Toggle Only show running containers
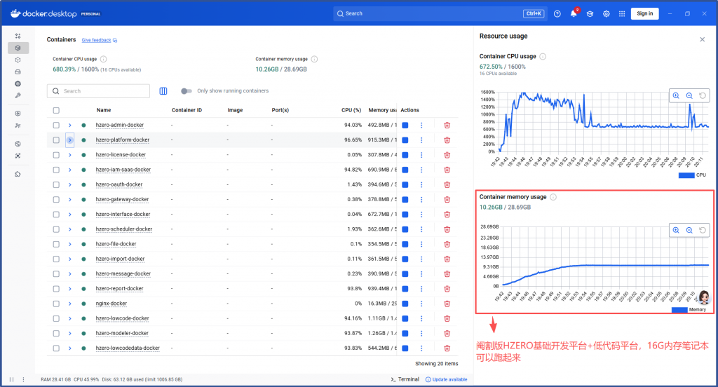Image resolution: width=718 pixels, height=387 pixels. click(186, 91)
